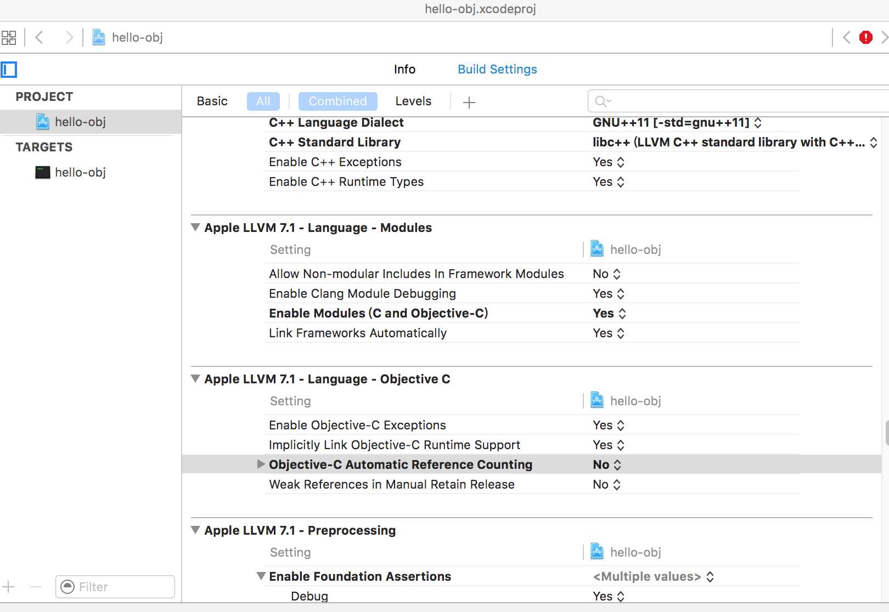Change the Debug Foundation Assertions value

point(609,596)
